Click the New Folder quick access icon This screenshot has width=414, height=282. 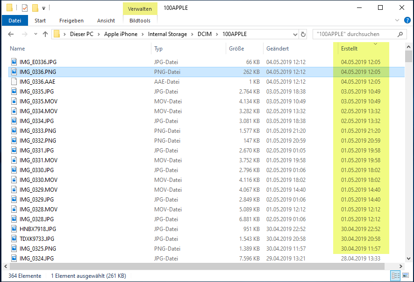[x=35, y=8]
